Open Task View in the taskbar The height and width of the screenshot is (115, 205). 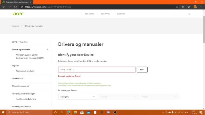coord(62,112)
